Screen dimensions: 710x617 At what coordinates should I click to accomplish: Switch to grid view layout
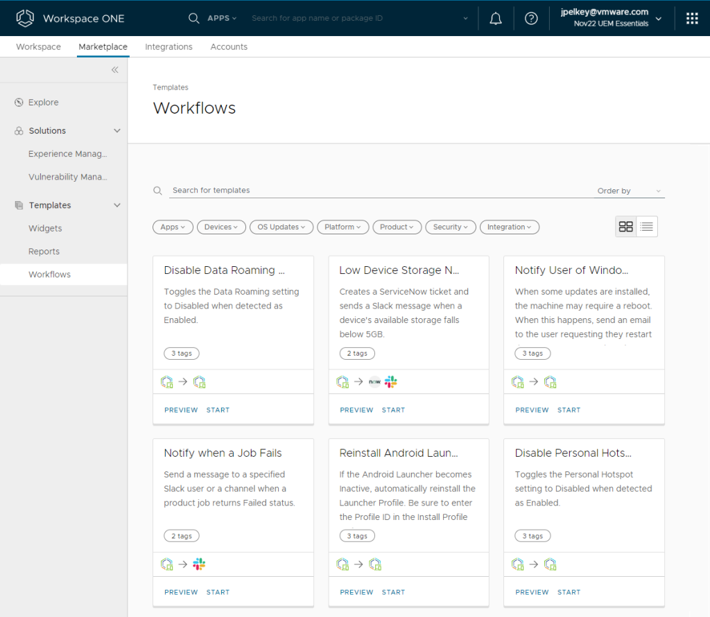[626, 227]
